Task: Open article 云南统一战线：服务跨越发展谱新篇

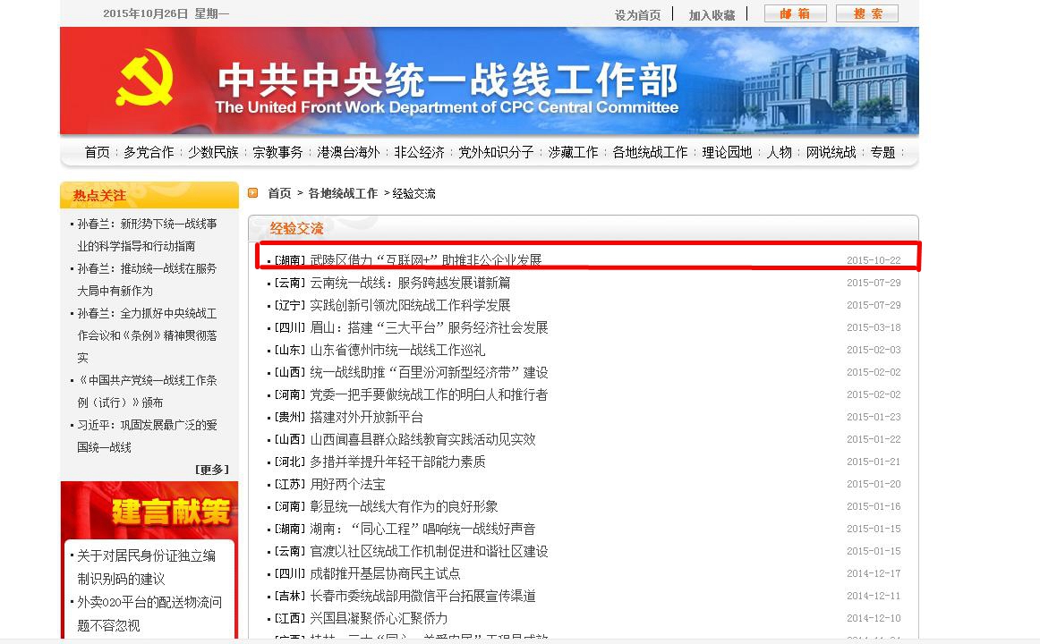Action: [x=410, y=283]
